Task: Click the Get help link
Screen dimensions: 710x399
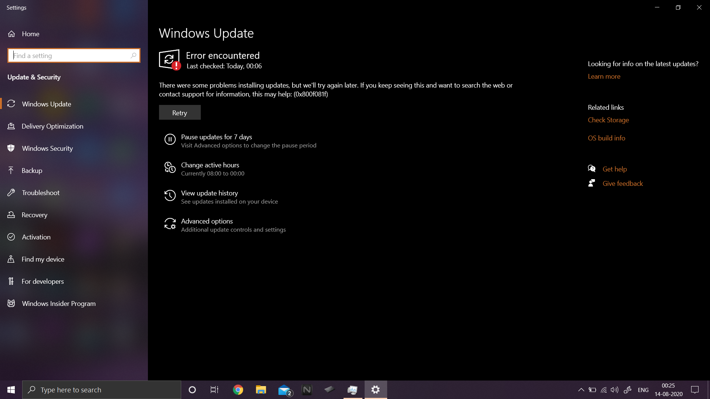Action: (x=615, y=169)
